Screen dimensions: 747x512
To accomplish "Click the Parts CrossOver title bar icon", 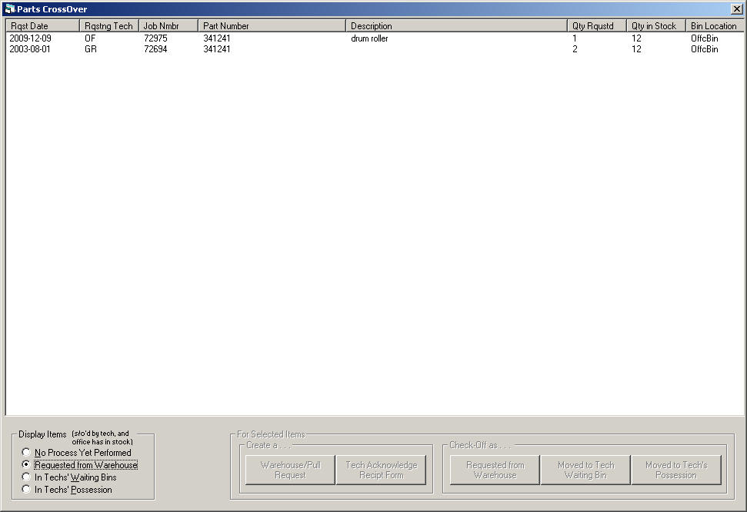I will (x=9, y=9).
